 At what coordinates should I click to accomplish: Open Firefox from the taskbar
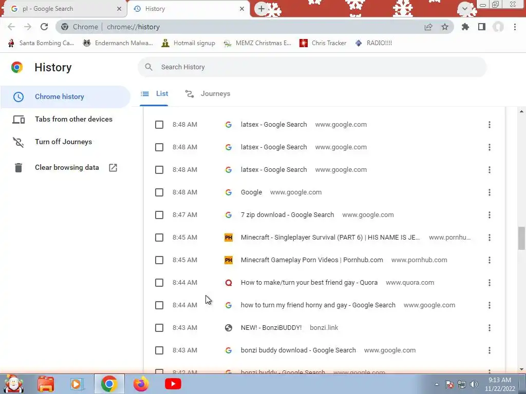click(141, 384)
